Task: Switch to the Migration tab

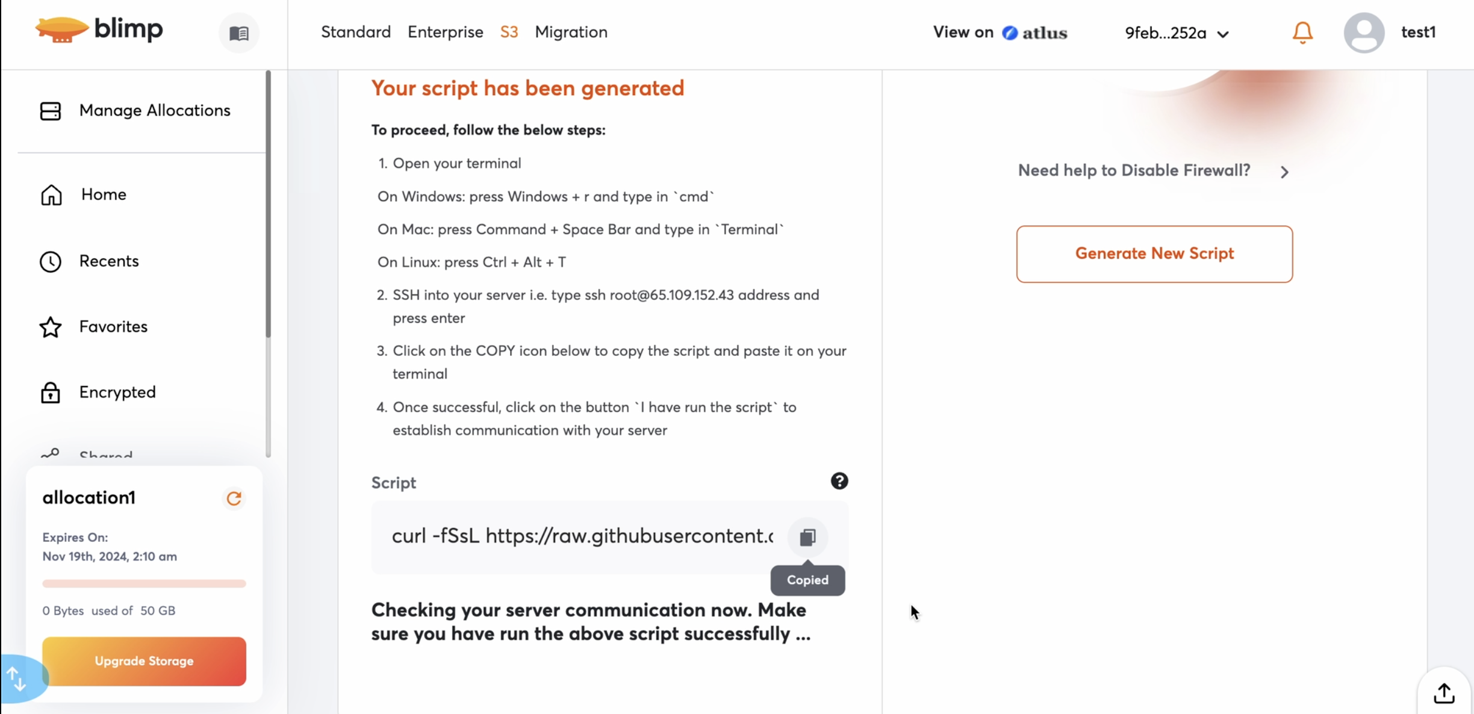Action: point(571,32)
